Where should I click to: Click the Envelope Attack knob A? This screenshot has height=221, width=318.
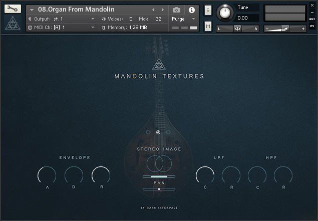click(47, 175)
